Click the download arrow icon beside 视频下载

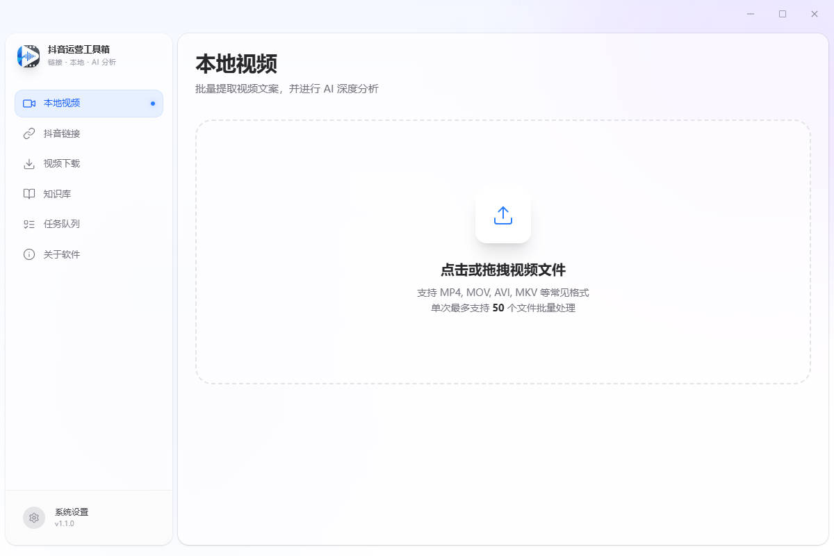(29, 163)
